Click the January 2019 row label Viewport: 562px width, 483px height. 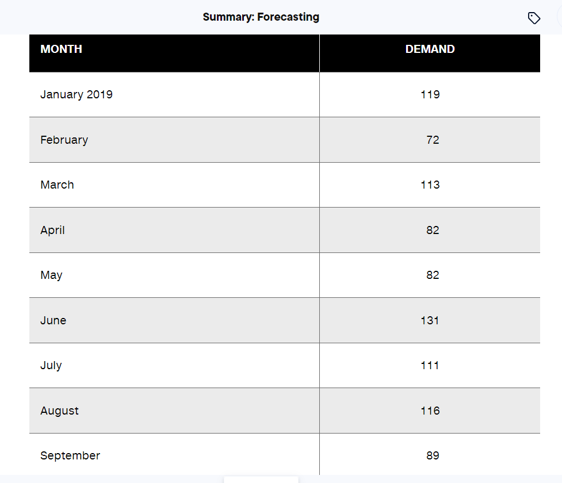(x=77, y=95)
